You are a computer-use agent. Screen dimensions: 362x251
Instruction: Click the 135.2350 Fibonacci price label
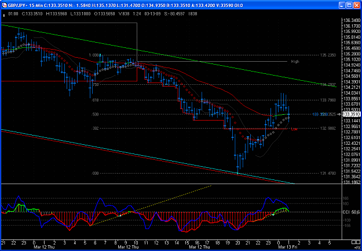[x=328, y=55]
